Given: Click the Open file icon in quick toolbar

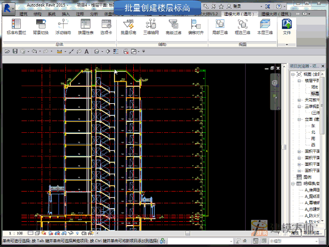Looking at the screenshot, I should pos(7,51).
